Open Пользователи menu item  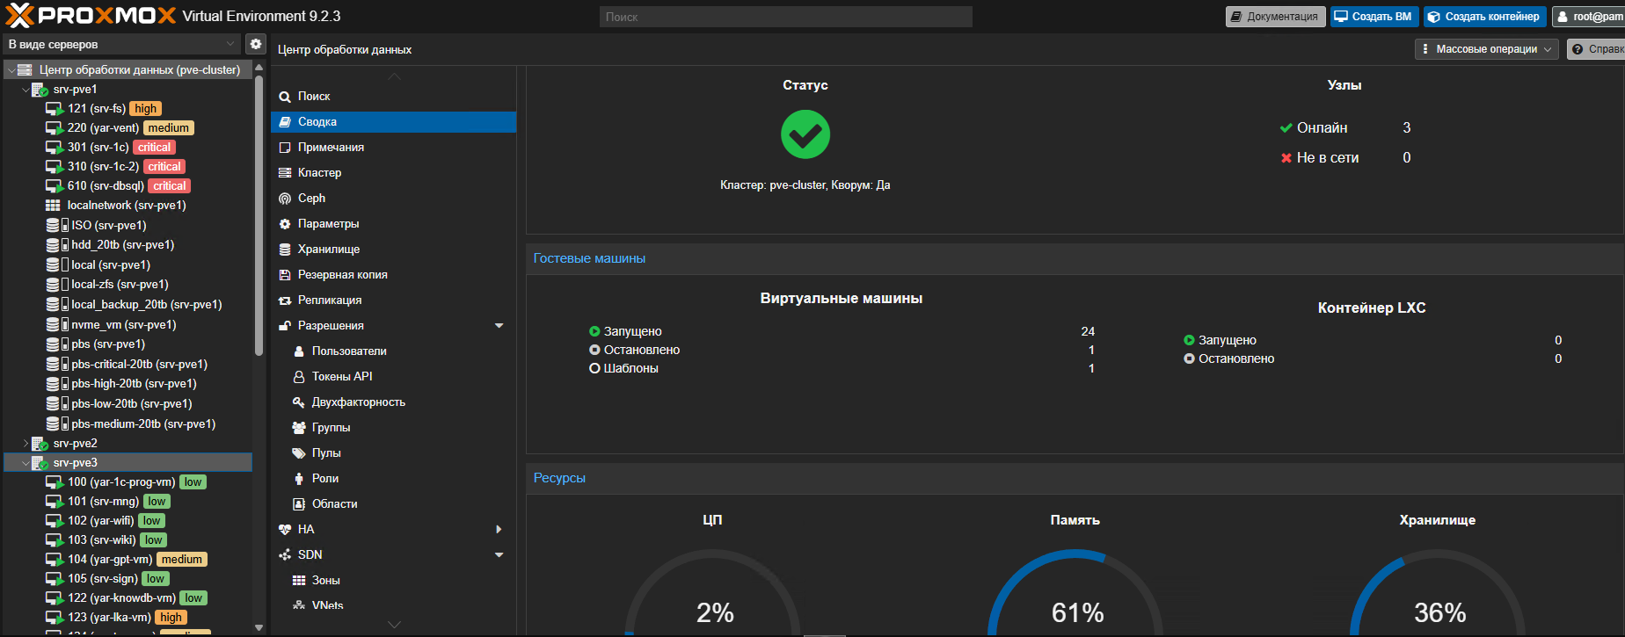tap(393, 351)
